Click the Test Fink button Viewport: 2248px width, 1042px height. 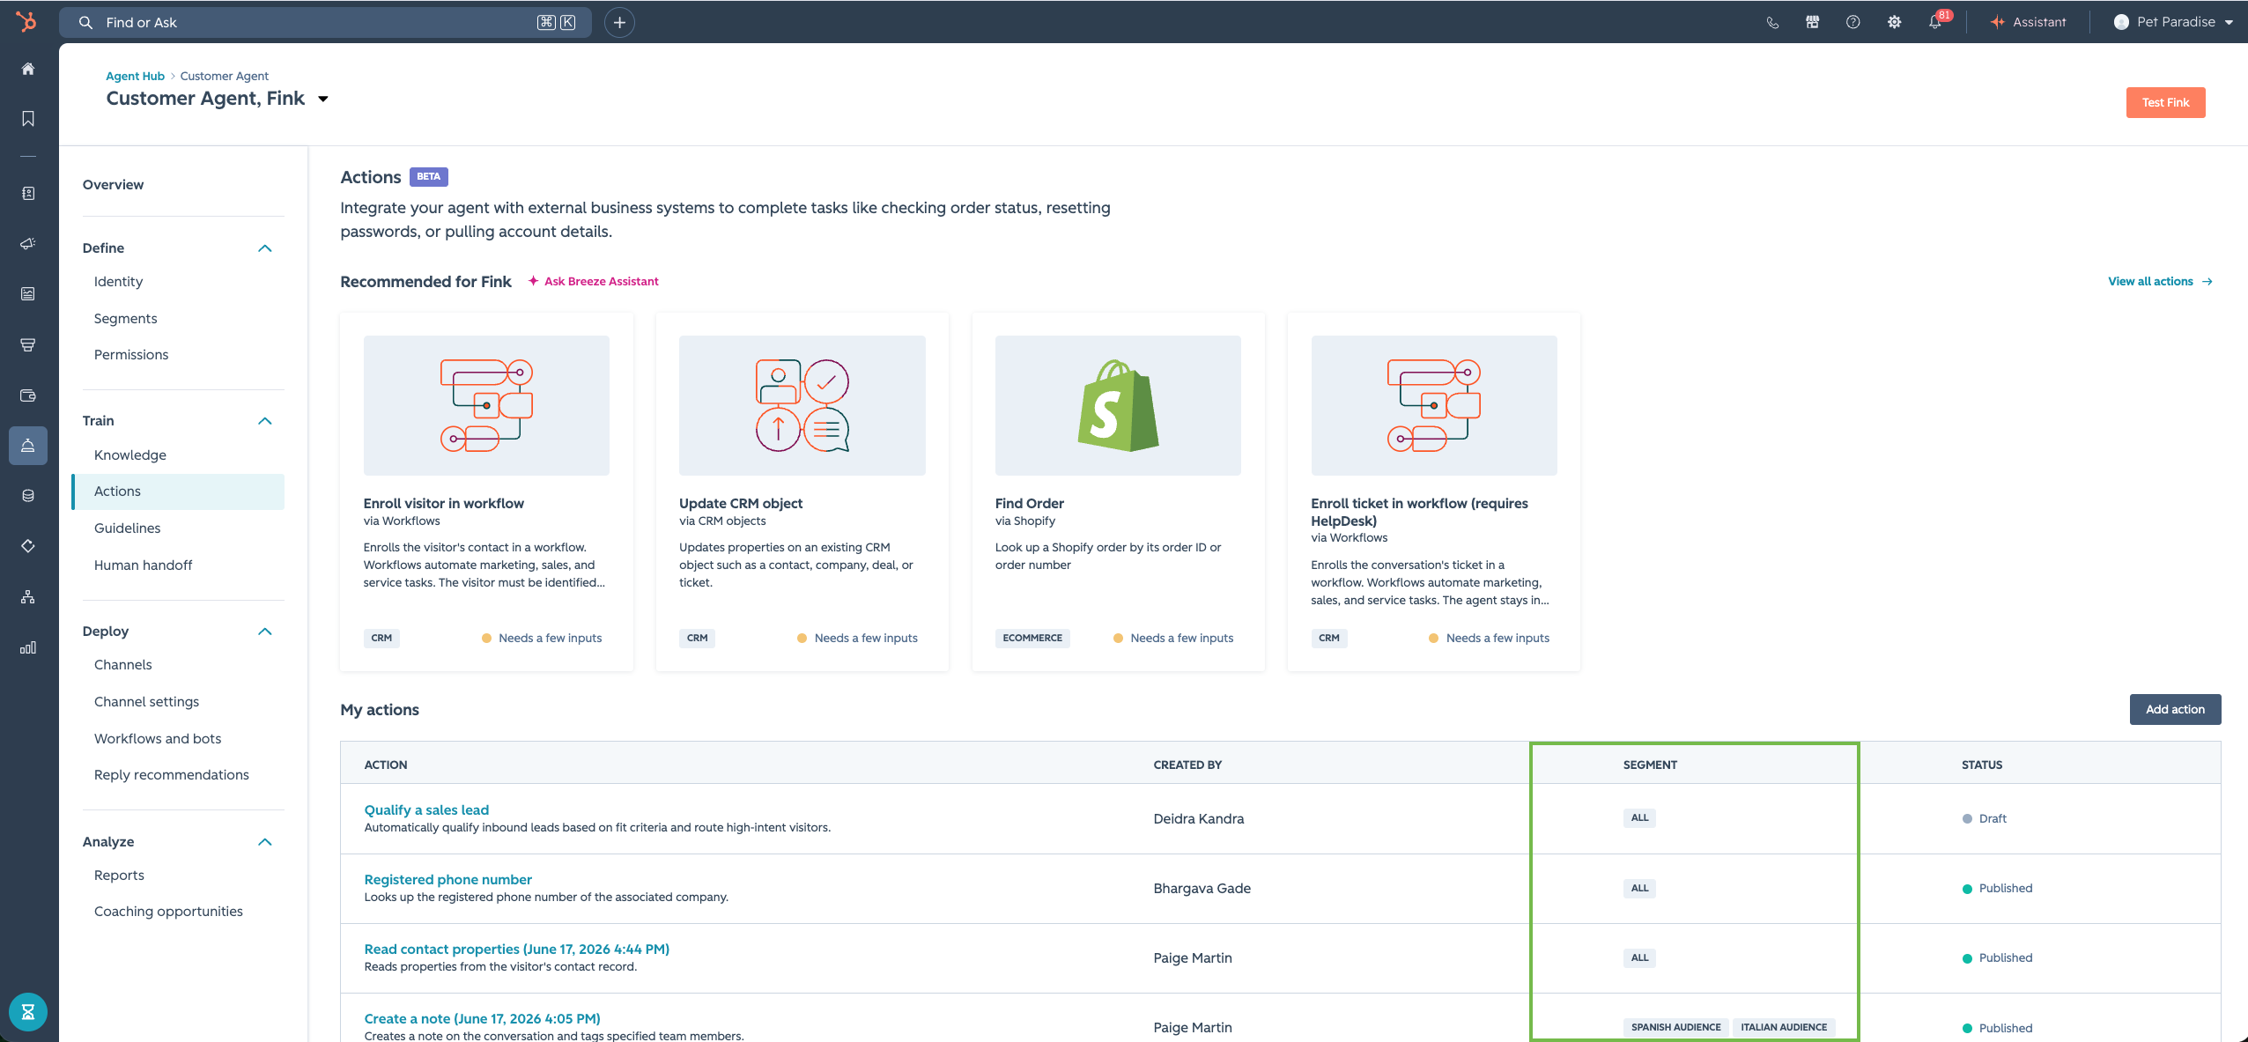[2165, 102]
